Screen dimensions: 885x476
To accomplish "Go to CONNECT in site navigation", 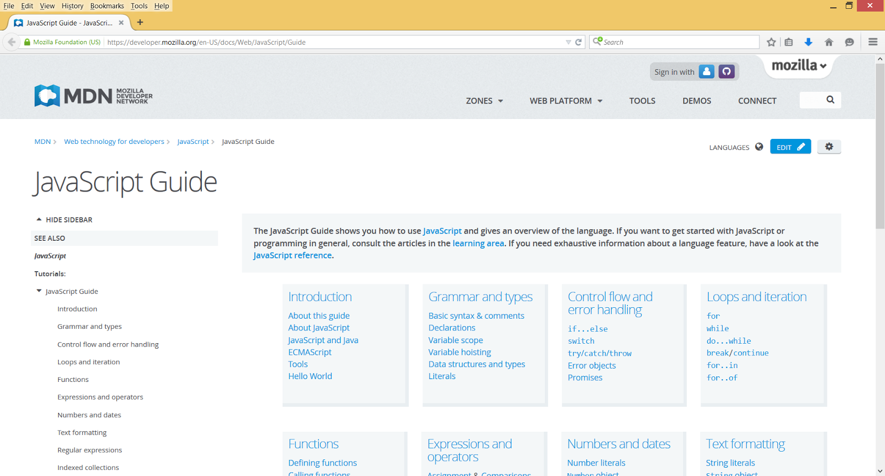I will click(757, 101).
